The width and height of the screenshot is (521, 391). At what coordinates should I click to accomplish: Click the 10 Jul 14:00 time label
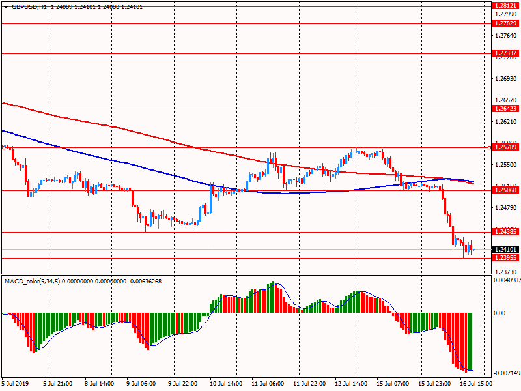click(x=226, y=384)
